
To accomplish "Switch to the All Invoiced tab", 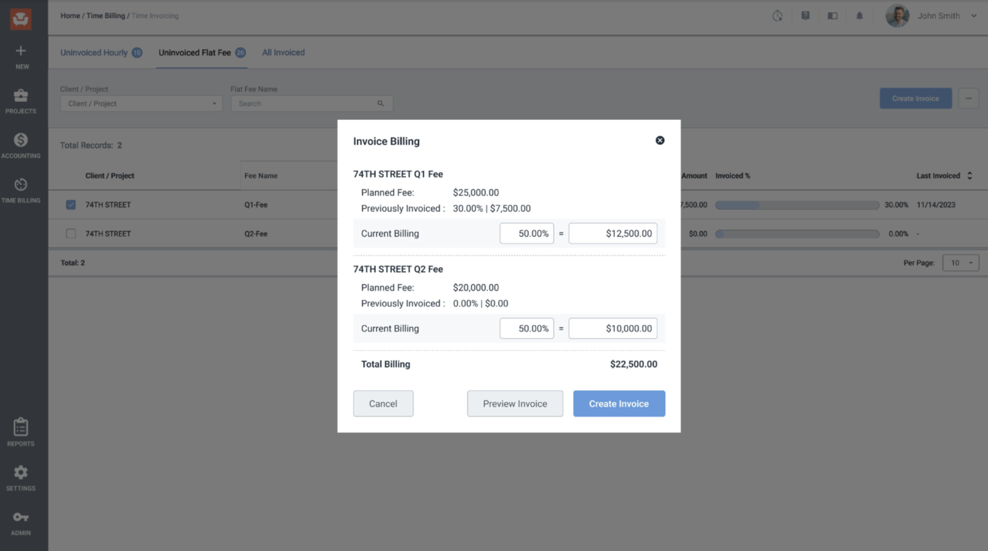I will click(x=283, y=53).
